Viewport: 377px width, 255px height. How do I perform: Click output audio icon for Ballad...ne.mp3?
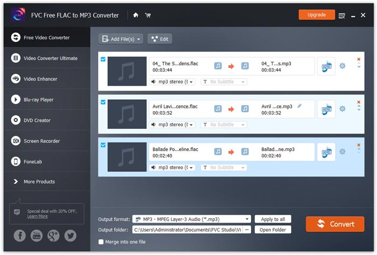245,151
